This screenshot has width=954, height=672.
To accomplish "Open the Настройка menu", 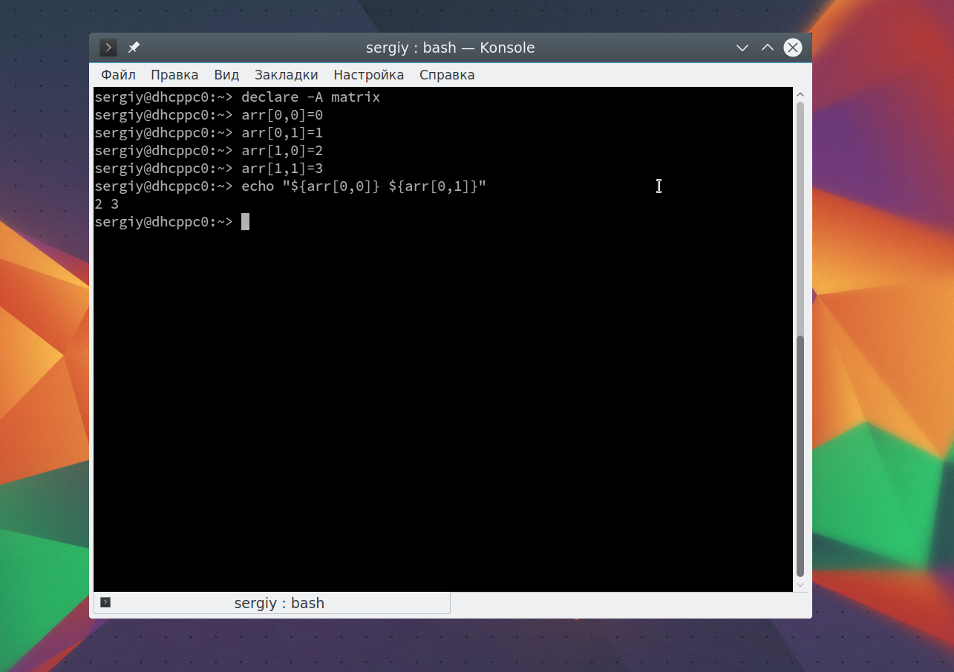I will (x=369, y=75).
